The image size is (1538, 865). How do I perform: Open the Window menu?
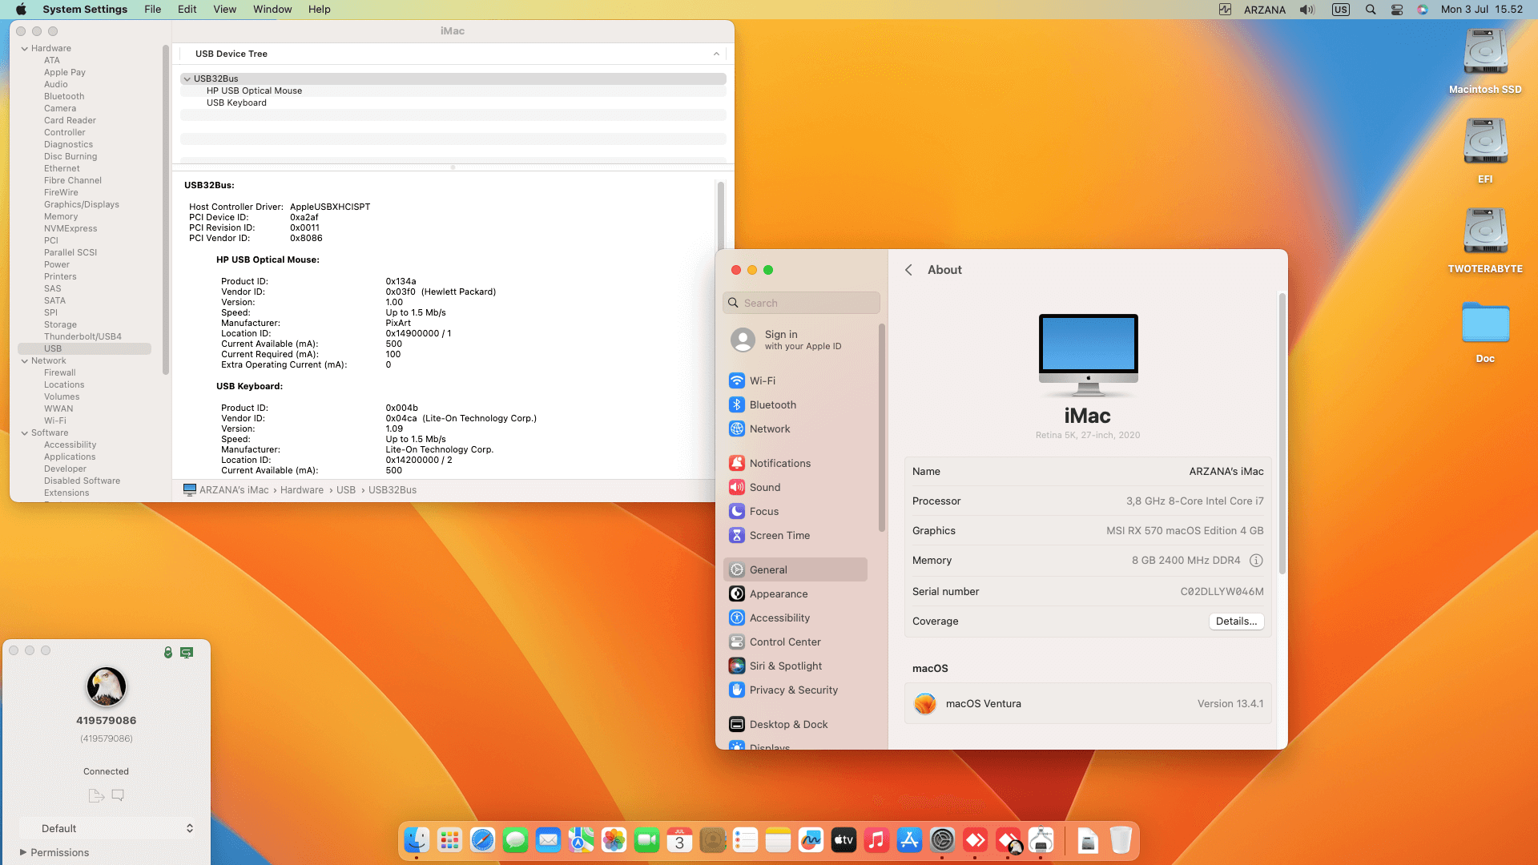tap(272, 10)
